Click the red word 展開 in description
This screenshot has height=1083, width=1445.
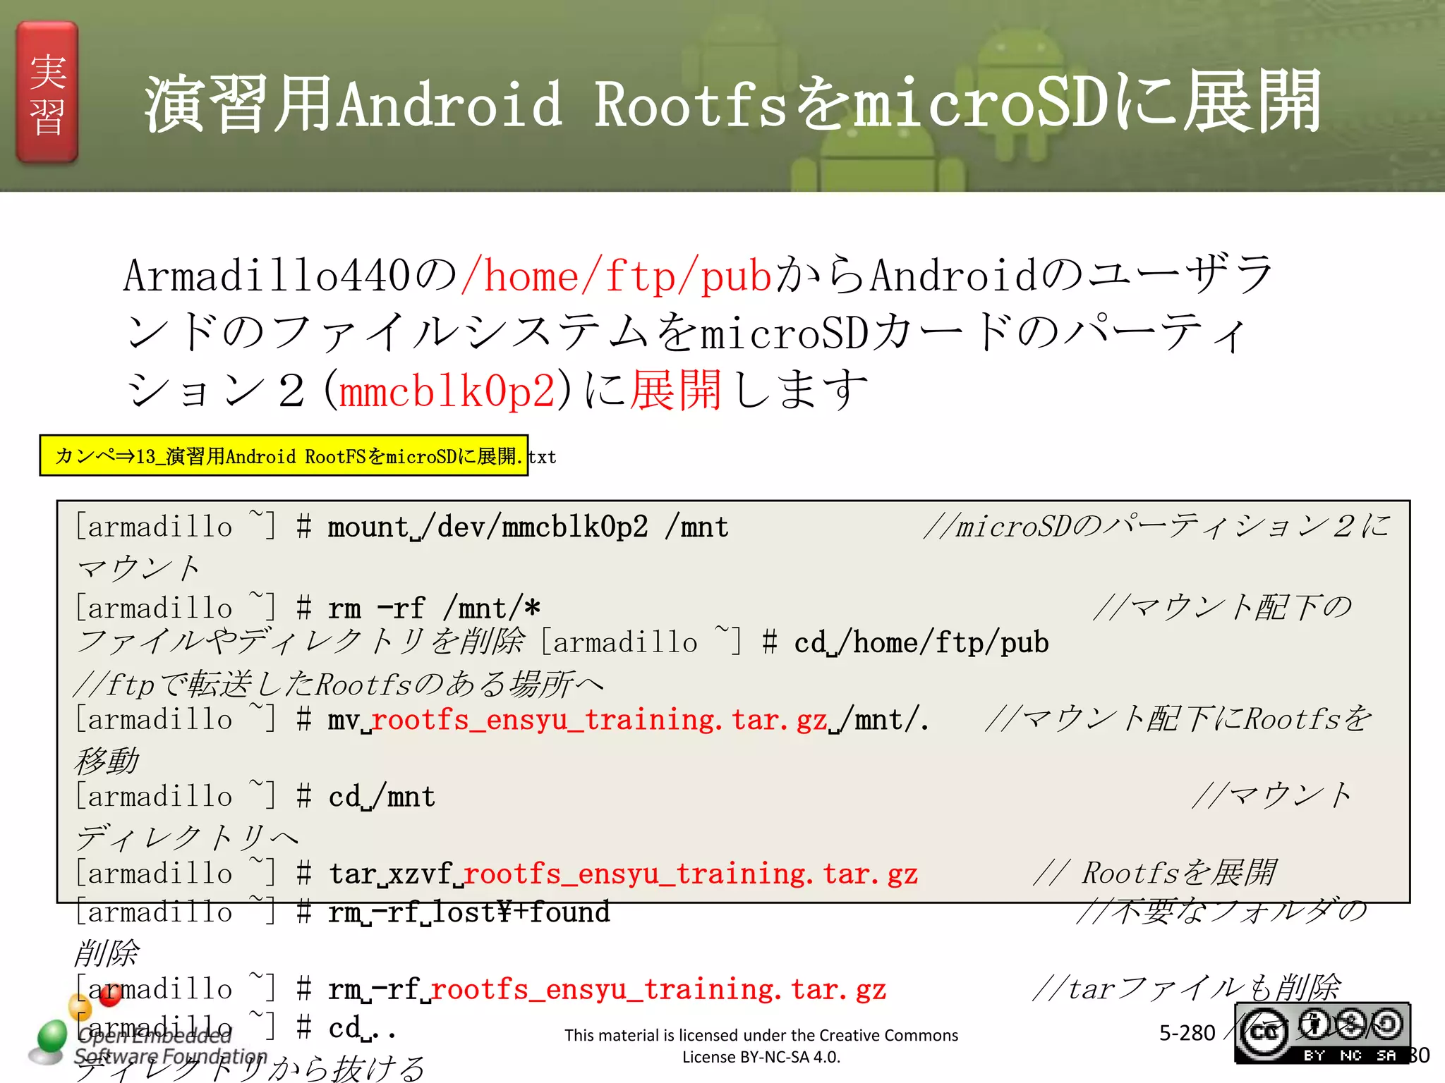point(676,390)
